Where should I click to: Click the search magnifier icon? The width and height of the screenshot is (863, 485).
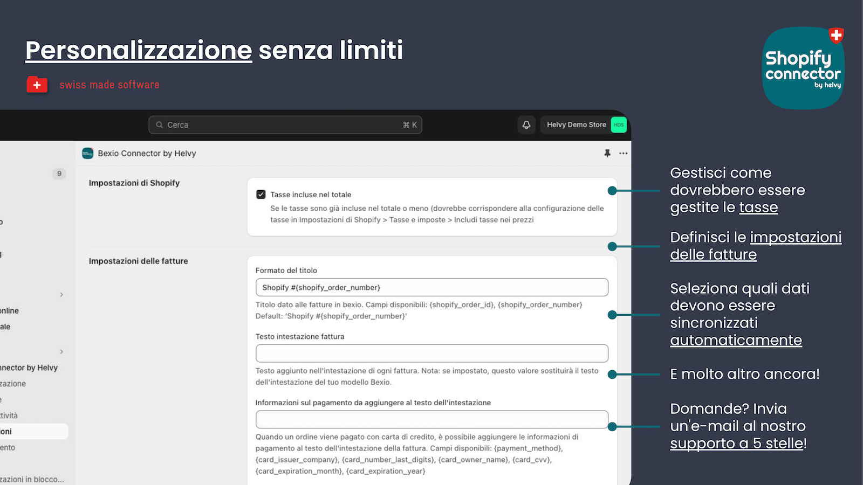160,125
